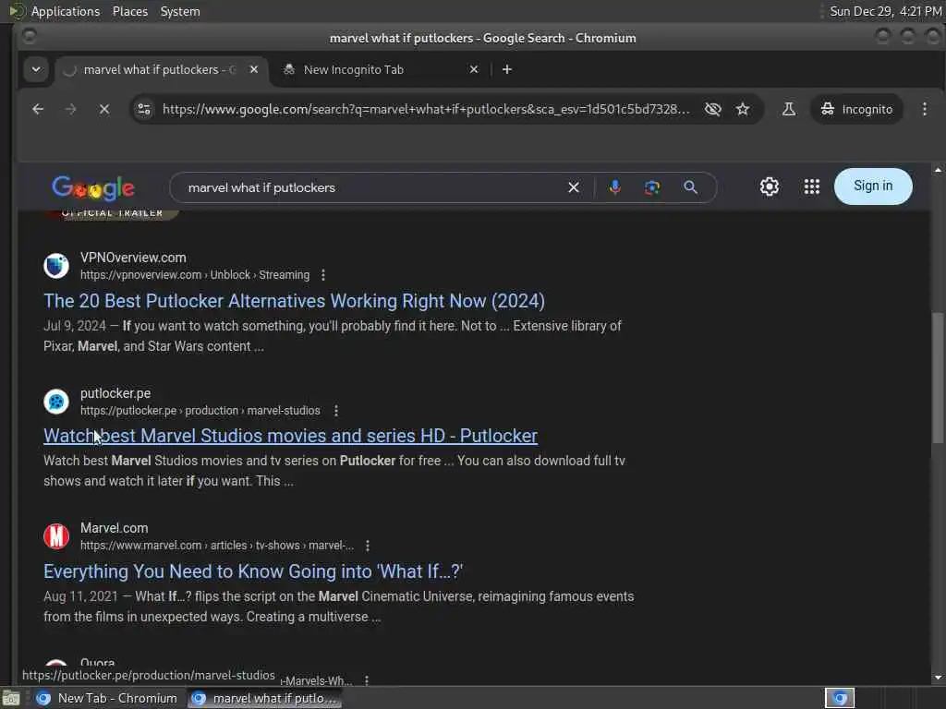Bookmark this page with the star
The width and height of the screenshot is (946, 709).
pos(743,109)
